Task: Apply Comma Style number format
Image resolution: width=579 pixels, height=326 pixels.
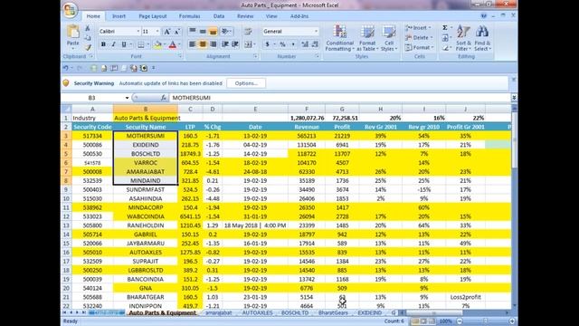Action: coord(293,44)
